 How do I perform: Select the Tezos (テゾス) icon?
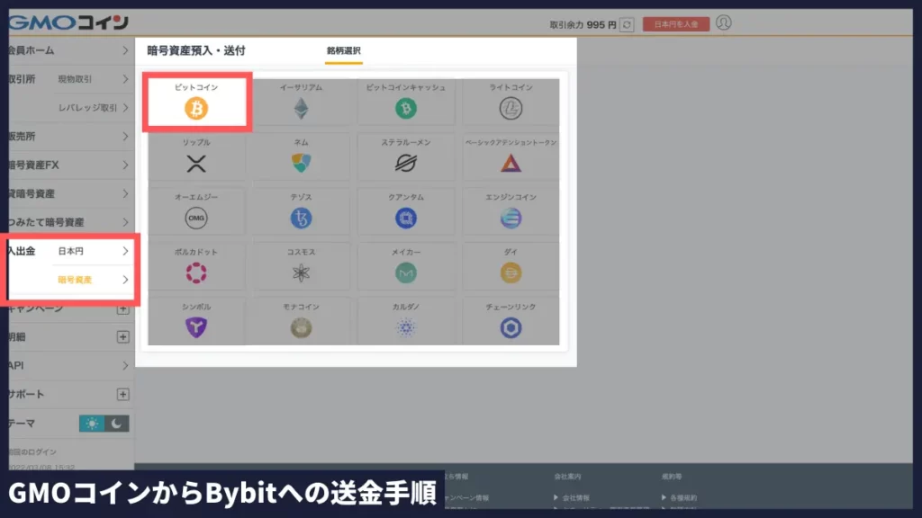301,218
